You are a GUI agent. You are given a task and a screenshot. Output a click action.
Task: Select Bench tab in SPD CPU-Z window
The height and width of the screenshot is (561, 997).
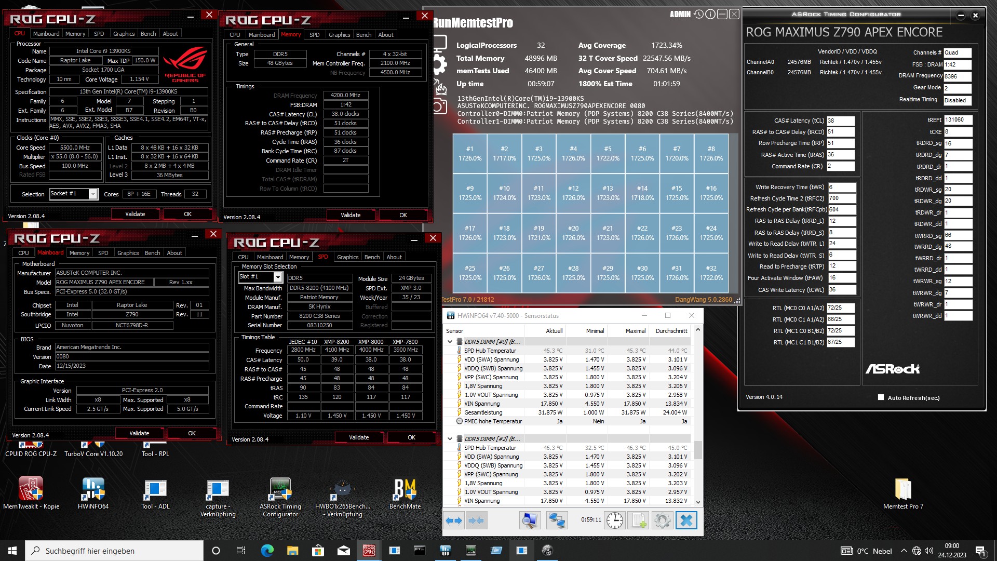(x=372, y=257)
